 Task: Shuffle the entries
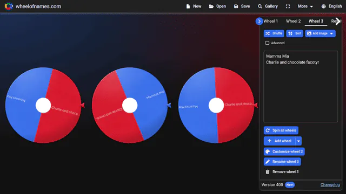tap(274, 33)
